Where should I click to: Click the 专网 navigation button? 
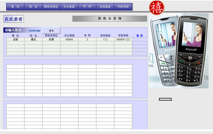pyautogui.click(x=87, y=7)
